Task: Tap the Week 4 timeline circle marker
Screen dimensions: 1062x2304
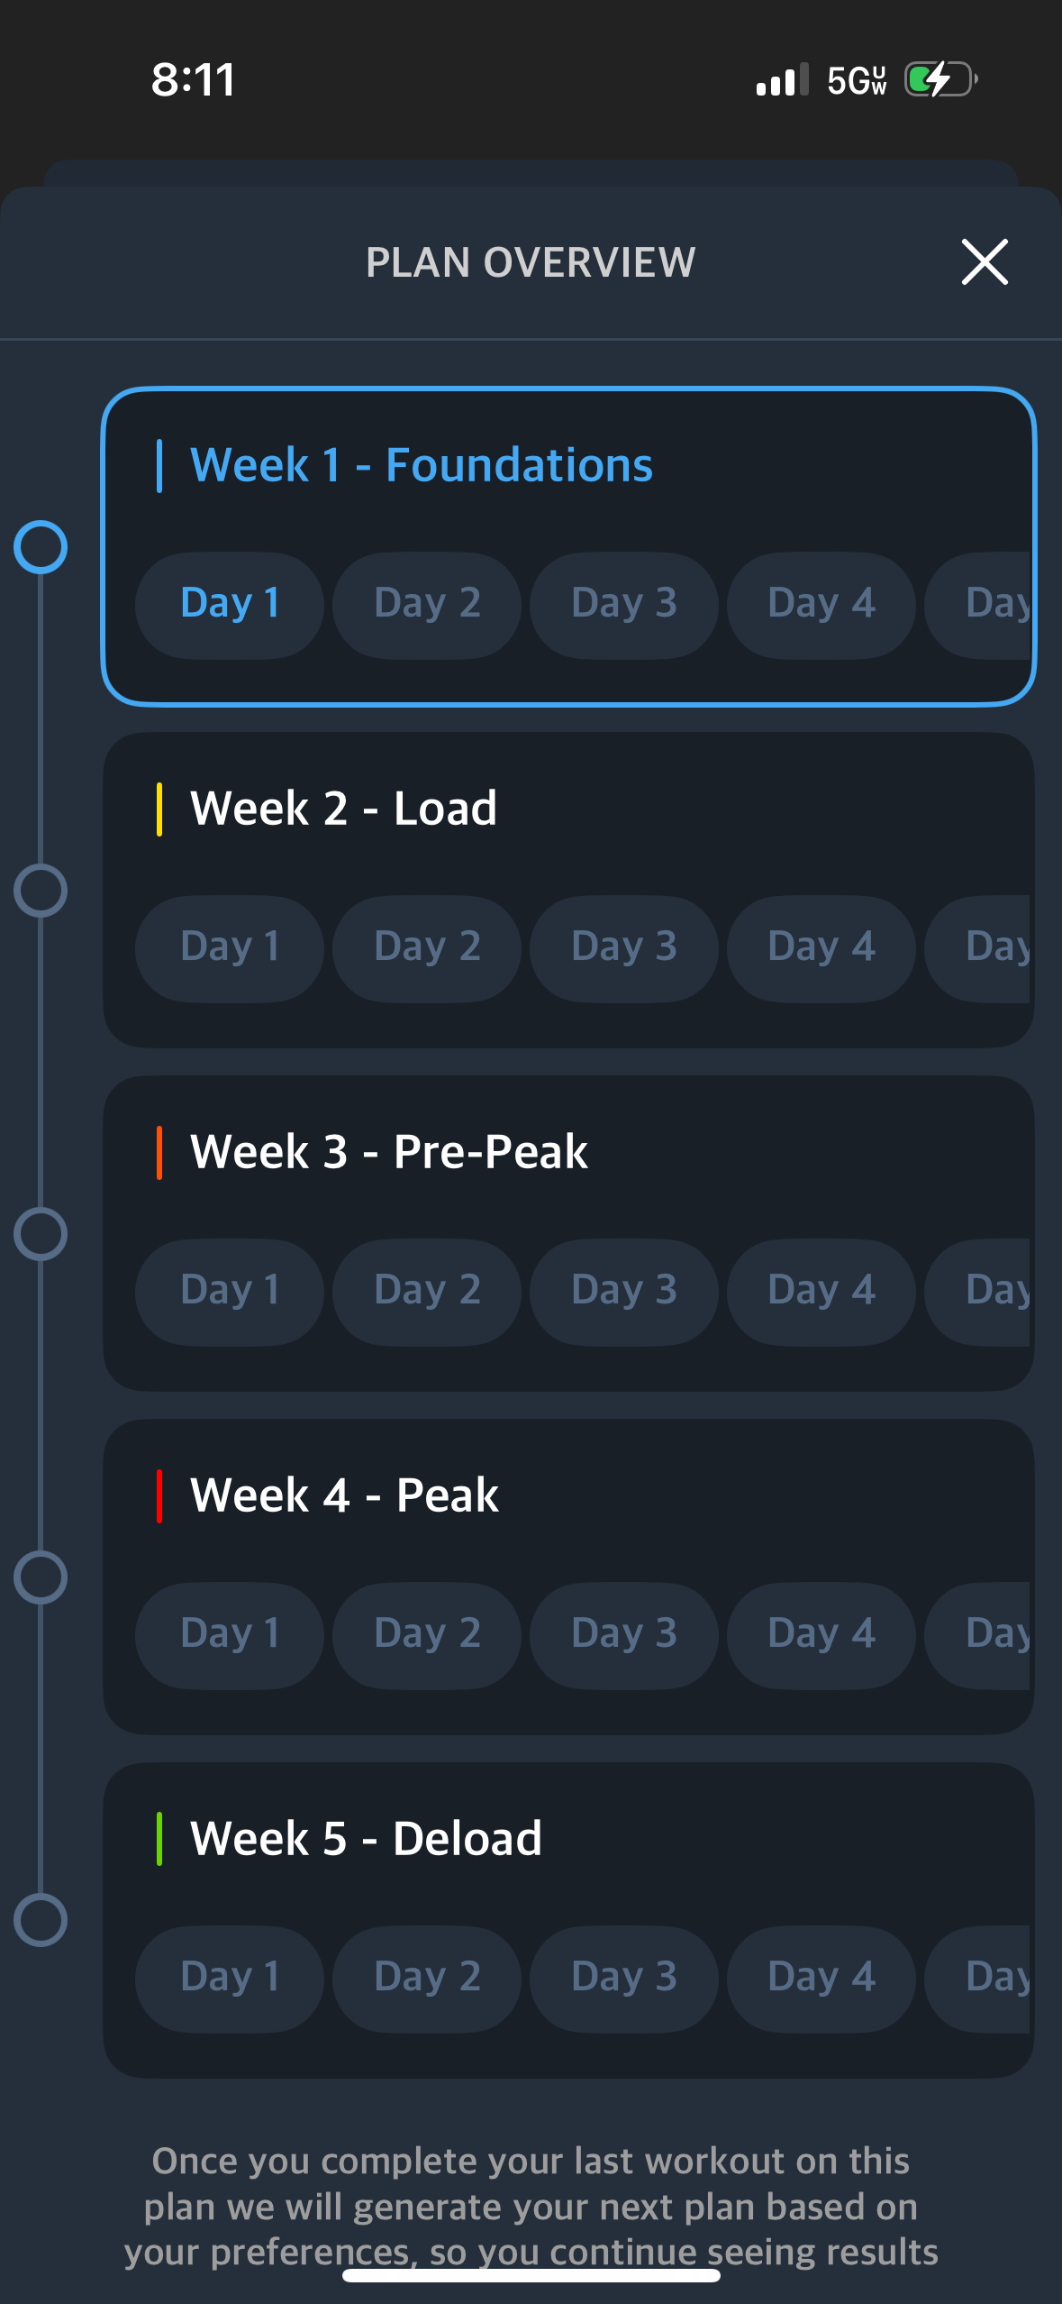Action: [41, 1577]
